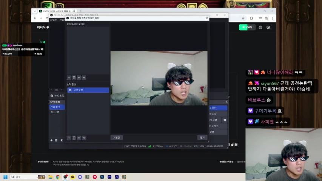The height and width of the screenshot is (181, 322).
Task: Move effect filter up with arrow
Action: [79, 138]
